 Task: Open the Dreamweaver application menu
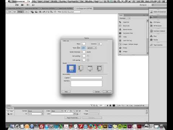pyautogui.click(x=18, y=1)
